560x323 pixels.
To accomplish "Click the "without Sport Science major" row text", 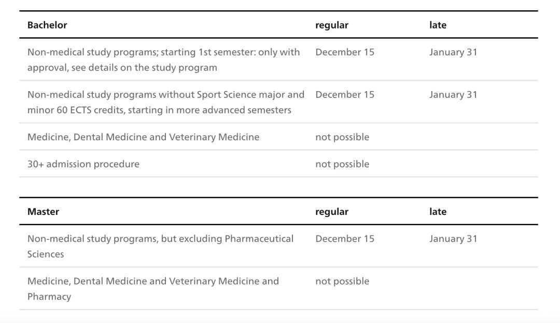I will 166,102.
